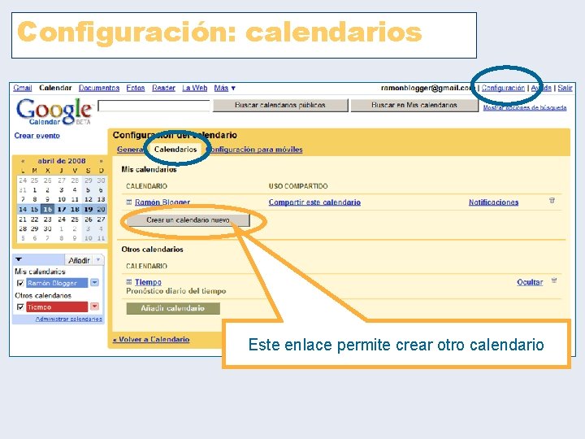
Task: Open the Tiempo calendar dropdown arrow
Action: 95,306
